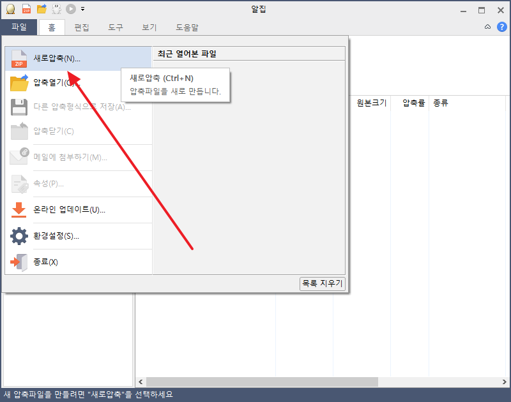Click the horizontal scrollbar thumb

coord(262,382)
